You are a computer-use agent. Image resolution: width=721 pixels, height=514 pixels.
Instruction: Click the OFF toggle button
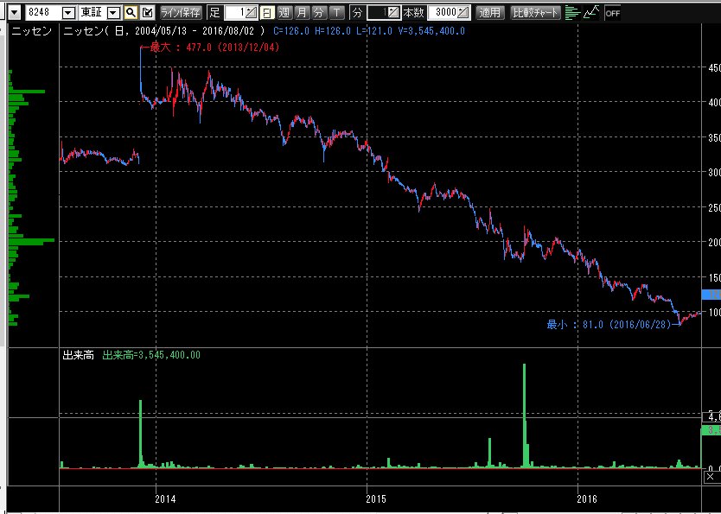tap(612, 13)
